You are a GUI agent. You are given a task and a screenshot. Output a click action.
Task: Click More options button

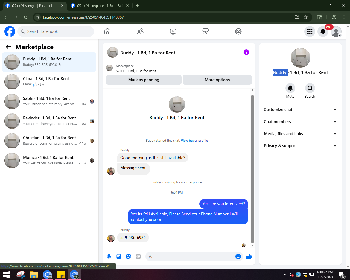pos(217,80)
